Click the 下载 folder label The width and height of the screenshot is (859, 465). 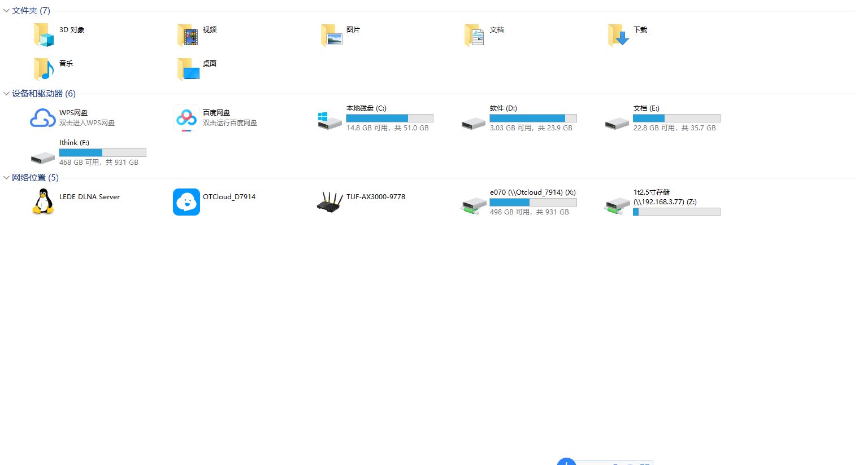(x=640, y=30)
